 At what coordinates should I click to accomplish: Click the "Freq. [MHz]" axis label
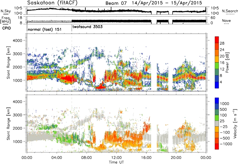(x=5, y=20)
